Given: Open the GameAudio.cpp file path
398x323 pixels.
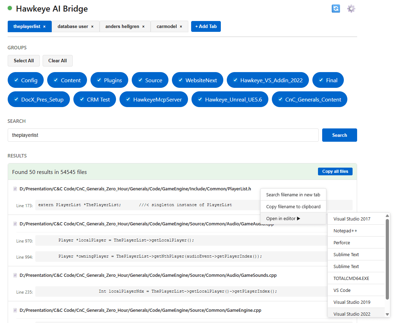Looking at the screenshot, I should pyautogui.click(x=147, y=224).
